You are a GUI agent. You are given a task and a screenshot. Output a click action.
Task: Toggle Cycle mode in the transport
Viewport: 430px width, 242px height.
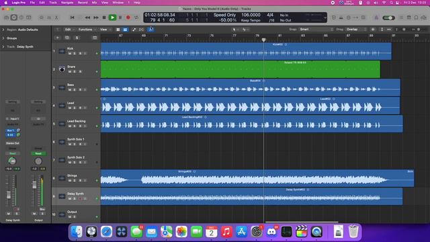[x=136, y=17]
